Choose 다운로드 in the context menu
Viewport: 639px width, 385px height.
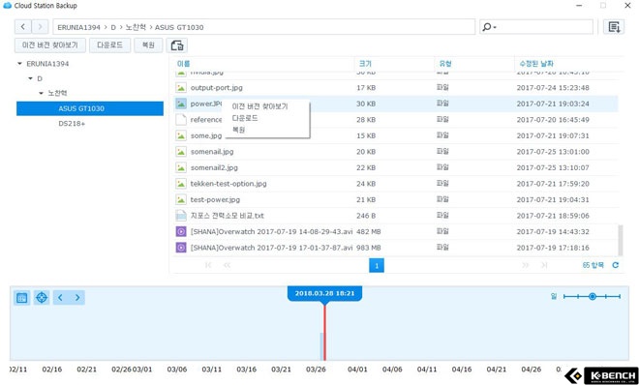point(245,118)
